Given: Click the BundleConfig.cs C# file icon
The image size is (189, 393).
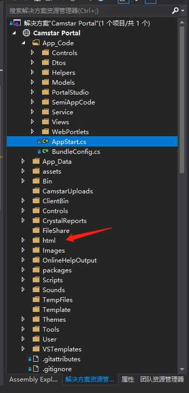Looking at the screenshot, I should pyautogui.click(x=46, y=151).
